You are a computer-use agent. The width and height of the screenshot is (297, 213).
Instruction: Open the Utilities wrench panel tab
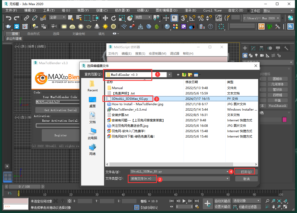[x=286, y=48]
